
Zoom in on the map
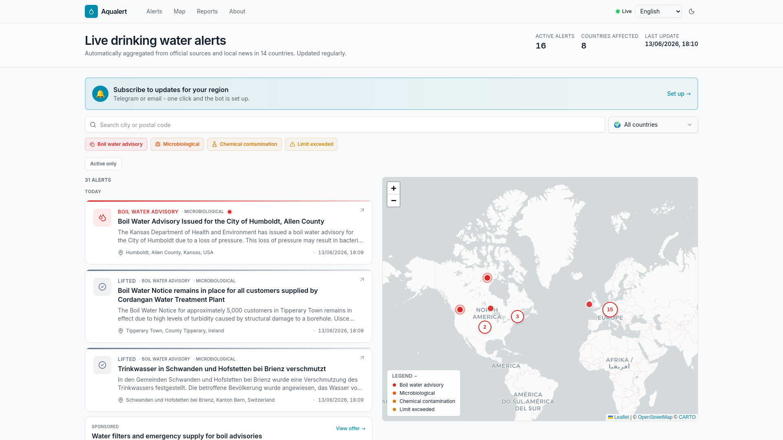pos(394,188)
